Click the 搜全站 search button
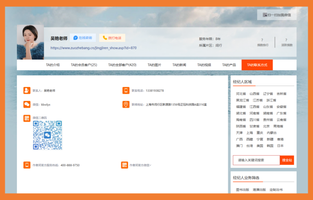The height and width of the screenshot is (200, 313). click(x=287, y=160)
